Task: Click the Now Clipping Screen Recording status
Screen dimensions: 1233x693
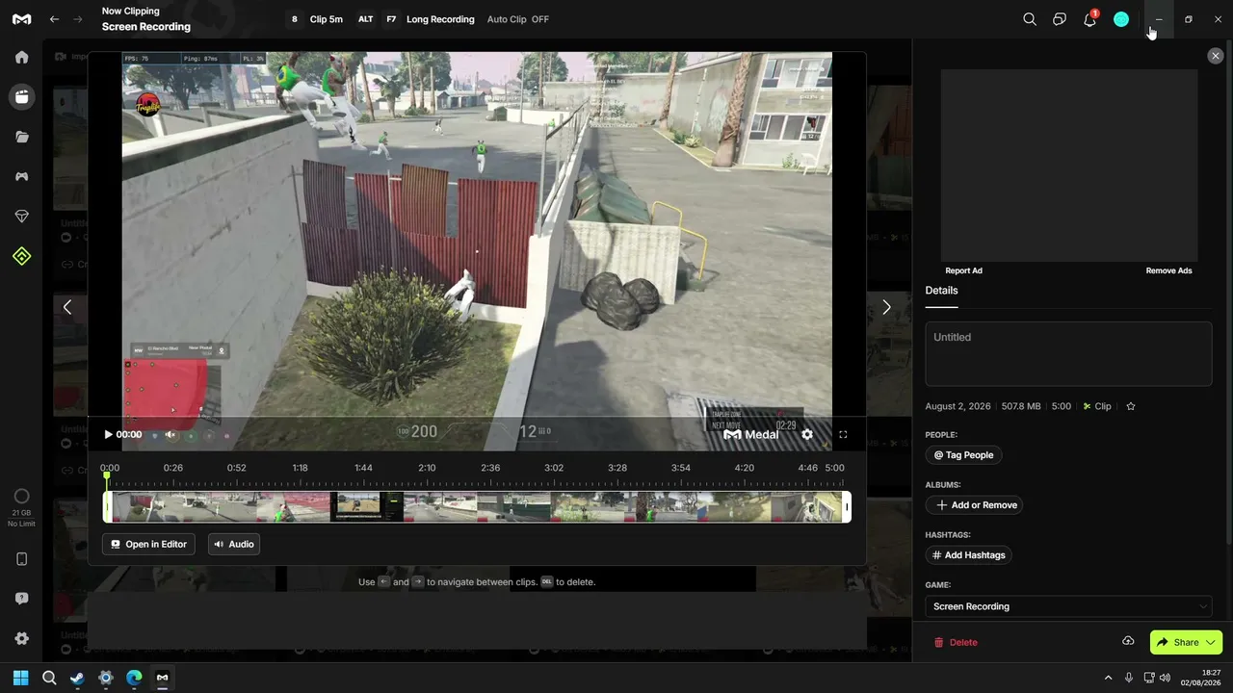Action: 146,19
